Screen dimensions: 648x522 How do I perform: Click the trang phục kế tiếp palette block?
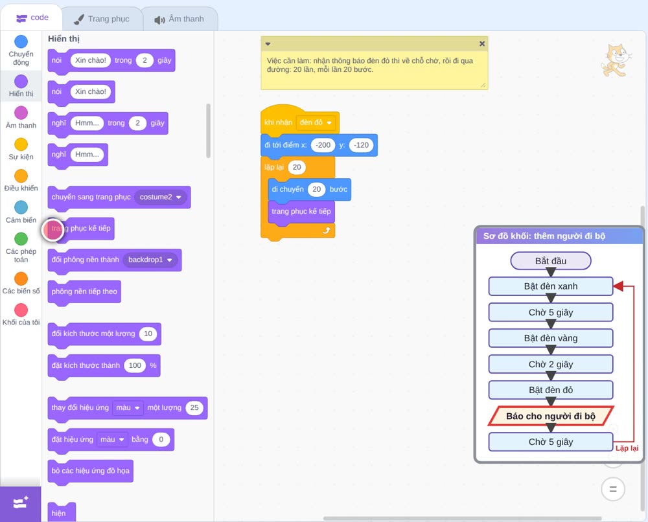[81, 230]
